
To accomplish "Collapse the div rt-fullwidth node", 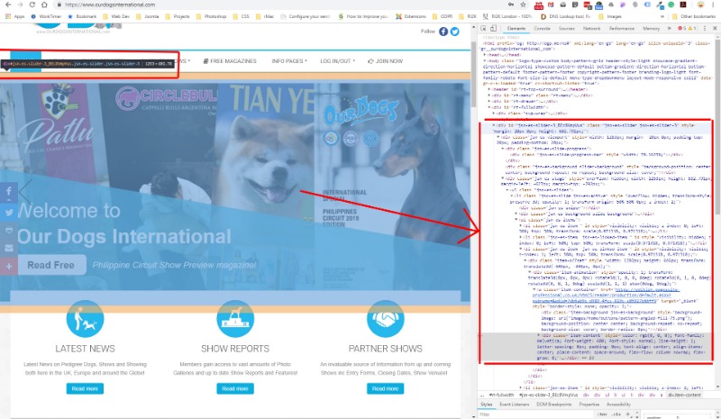I will (x=488, y=107).
